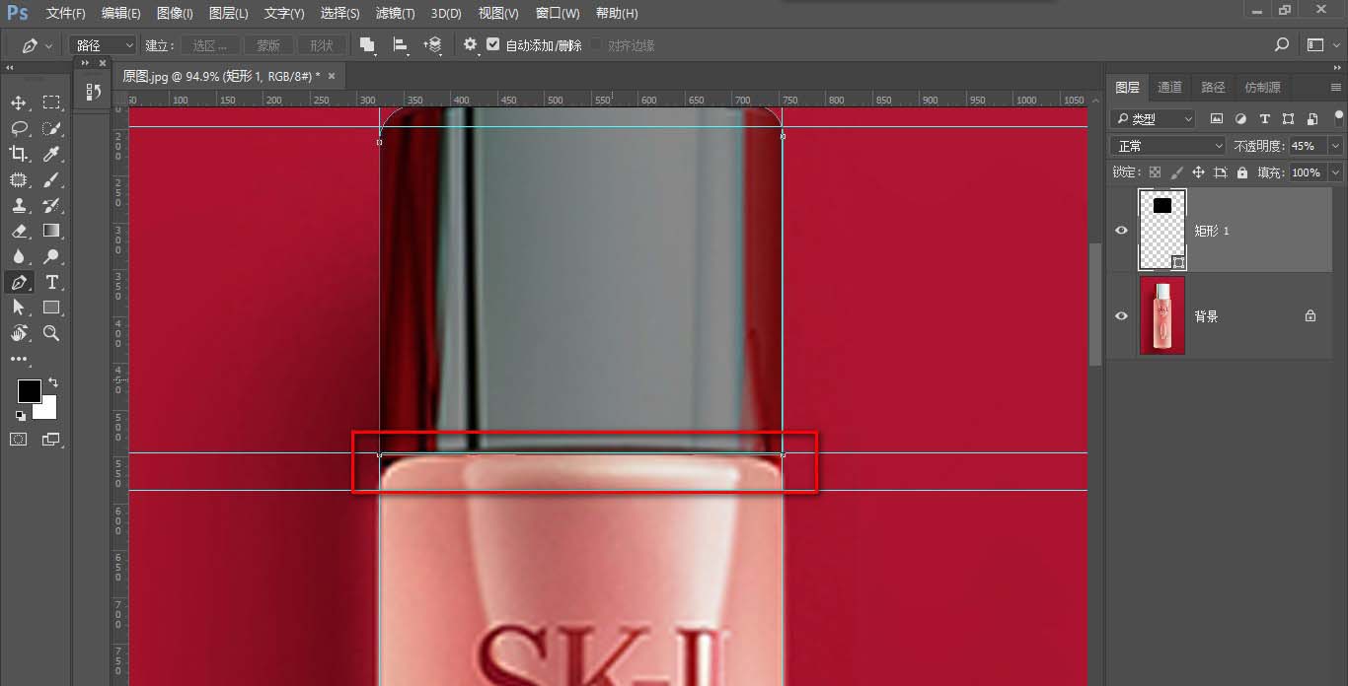
Task: Open the 正常 blend mode dropdown
Action: [1168, 146]
